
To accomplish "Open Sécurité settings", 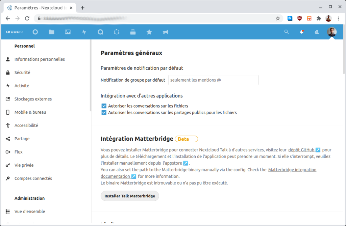I will (x=22, y=73).
